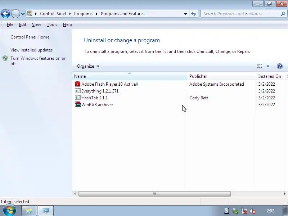Click the safely remove hardware tray icon
This screenshot has width=288, height=216.
pyautogui.click(x=235, y=211)
